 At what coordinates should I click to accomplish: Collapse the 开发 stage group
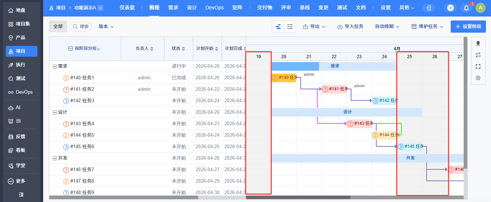[55, 158]
